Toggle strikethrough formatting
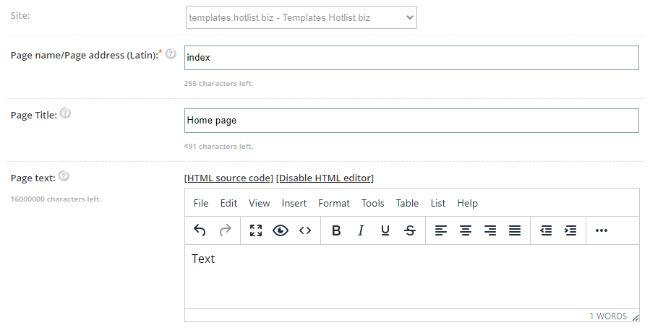 pyautogui.click(x=410, y=230)
